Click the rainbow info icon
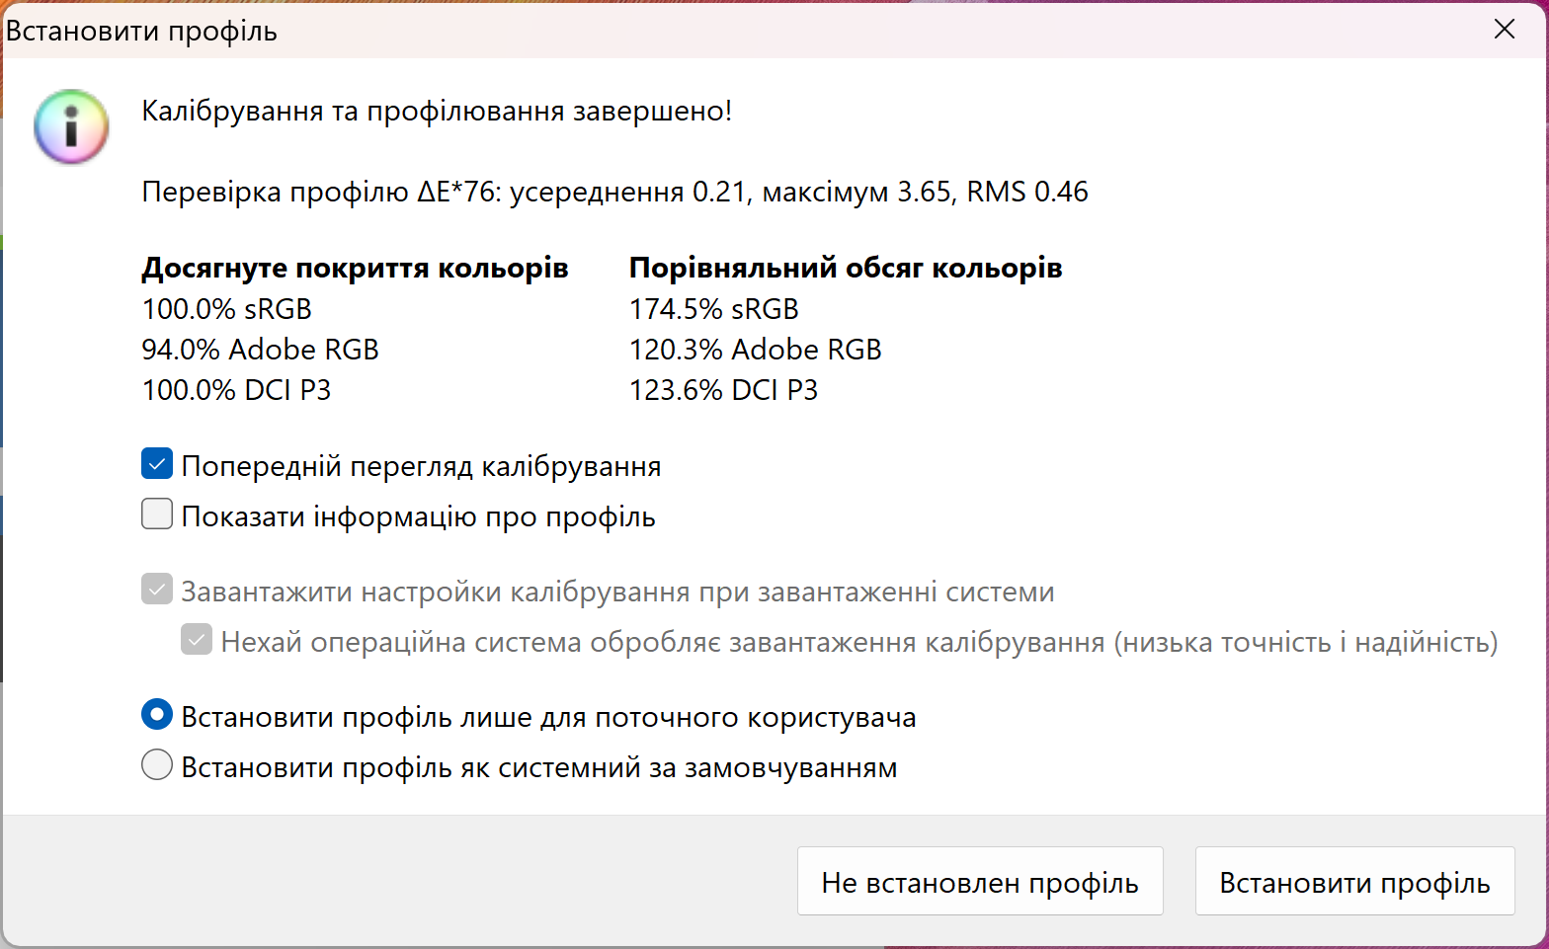Screen dimensions: 1549x949 tap(71, 126)
